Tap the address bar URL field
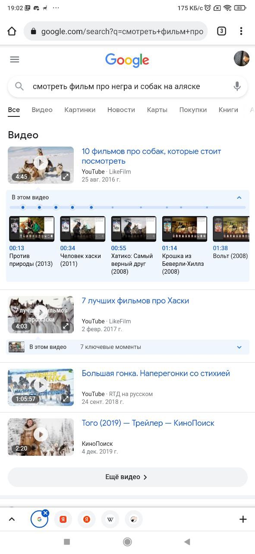This screenshot has height=554, width=255. coord(116,32)
